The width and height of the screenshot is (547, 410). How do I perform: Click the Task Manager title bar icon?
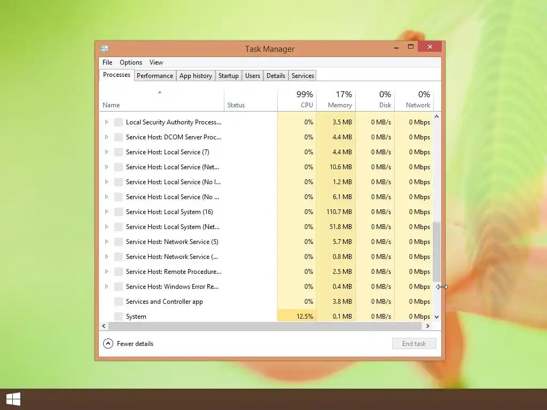(104, 49)
